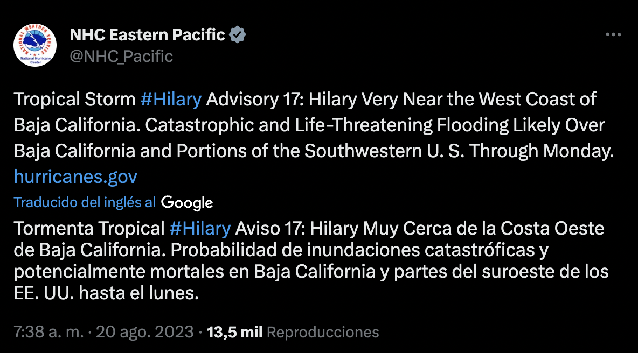Visit the @NHC_Pacific handle
Image resolution: width=638 pixels, height=353 pixels.
(x=121, y=56)
